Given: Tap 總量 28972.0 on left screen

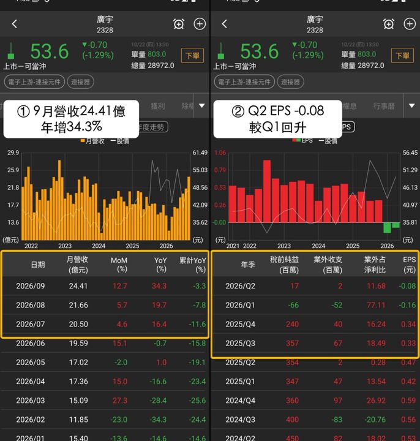Looking at the screenshot, I should (152, 66).
